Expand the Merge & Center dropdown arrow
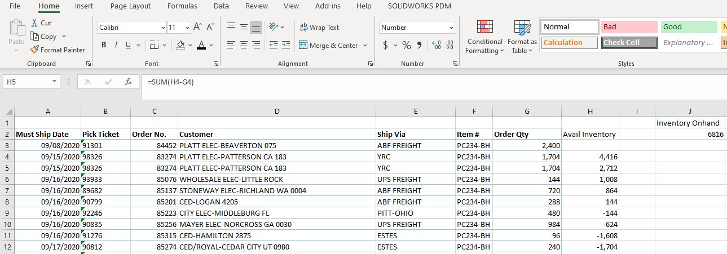Screen dimensions: 727x254 point(365,45)
